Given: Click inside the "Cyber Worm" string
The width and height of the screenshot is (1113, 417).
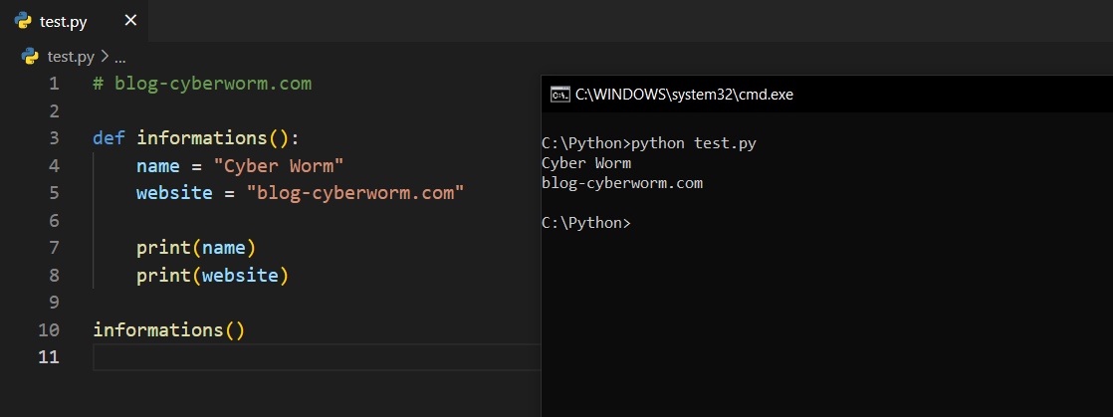Looking at the screenshot, I should pos(279,165).
